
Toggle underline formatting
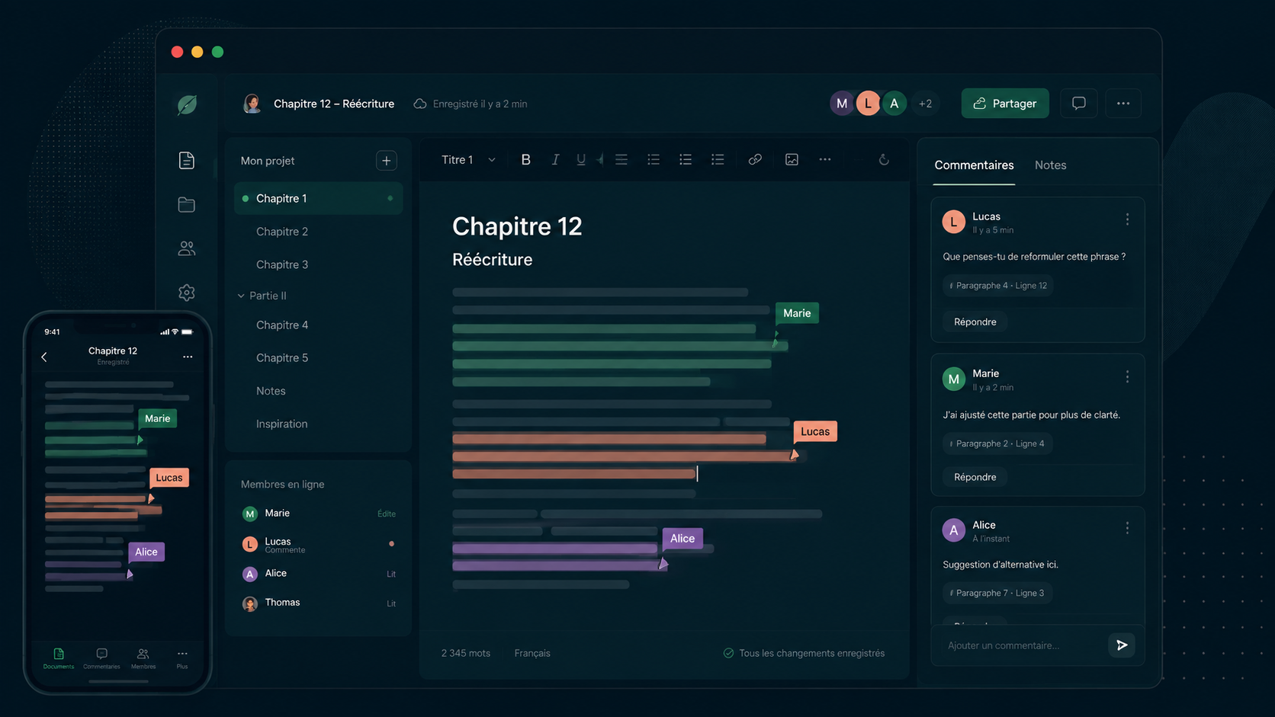pos(581,159)
